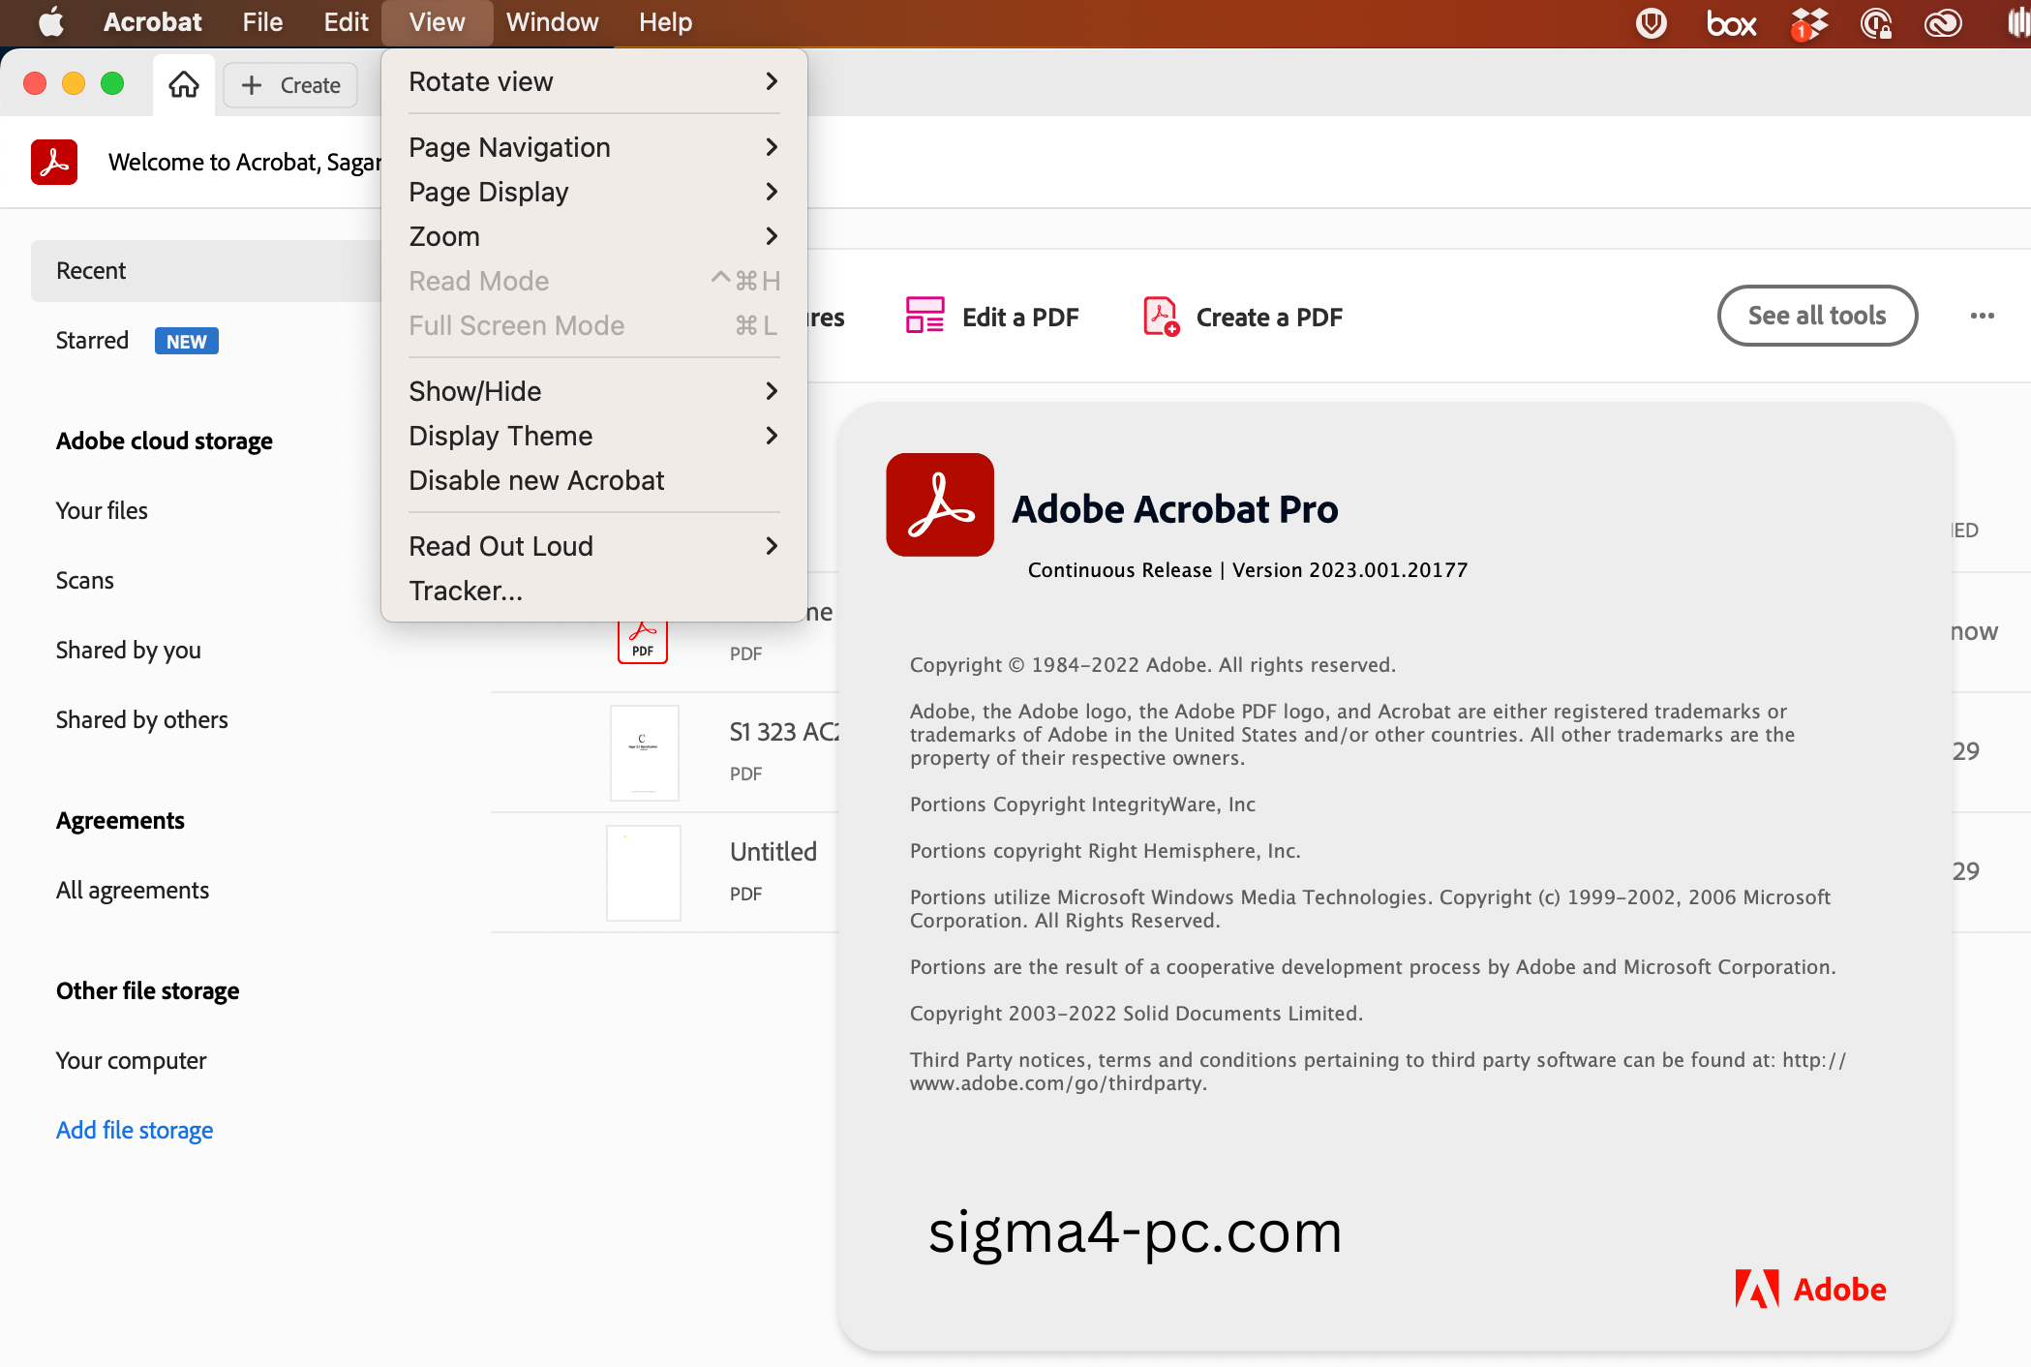
Task: Click the Creative Cloud menu bar icon
Action: (1942, 22)
